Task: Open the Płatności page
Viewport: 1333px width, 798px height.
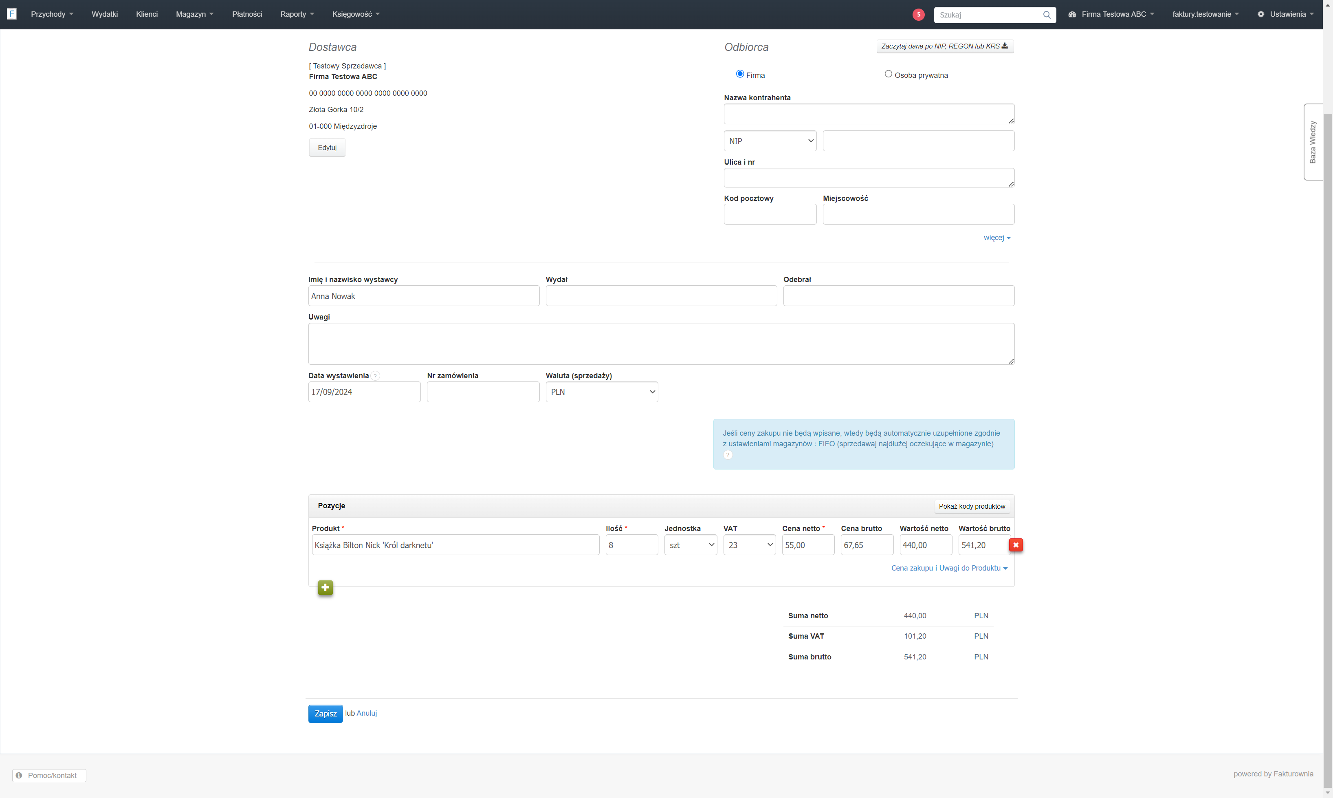Action: [247, 15]
